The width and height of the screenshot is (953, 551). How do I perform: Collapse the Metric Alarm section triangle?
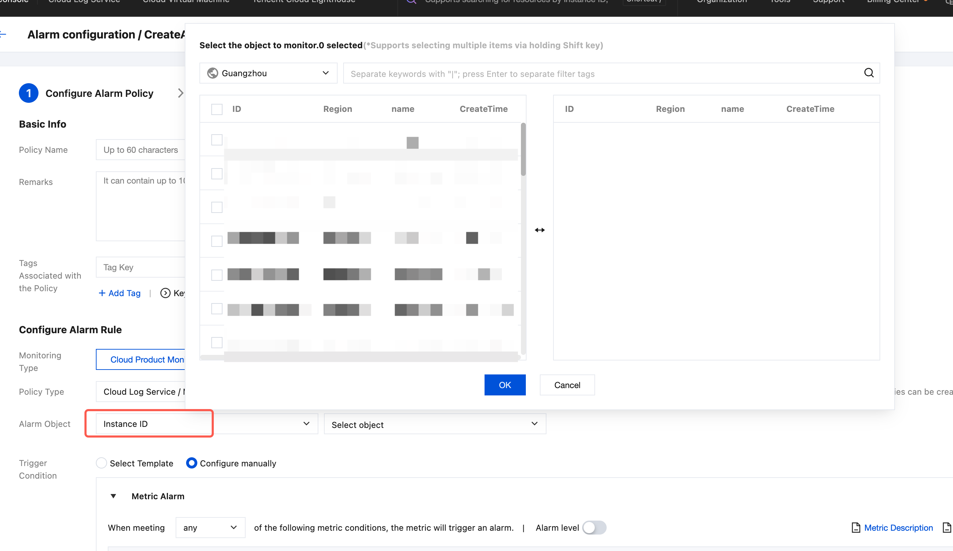coord(113,496)
